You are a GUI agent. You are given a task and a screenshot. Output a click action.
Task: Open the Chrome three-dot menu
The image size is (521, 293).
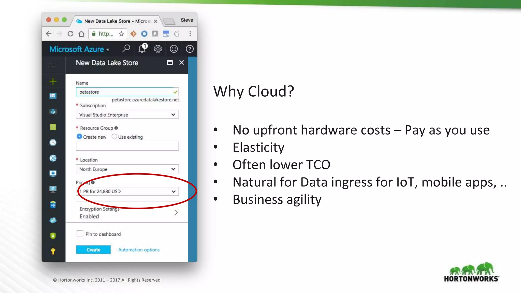click(x=190, y=34)
